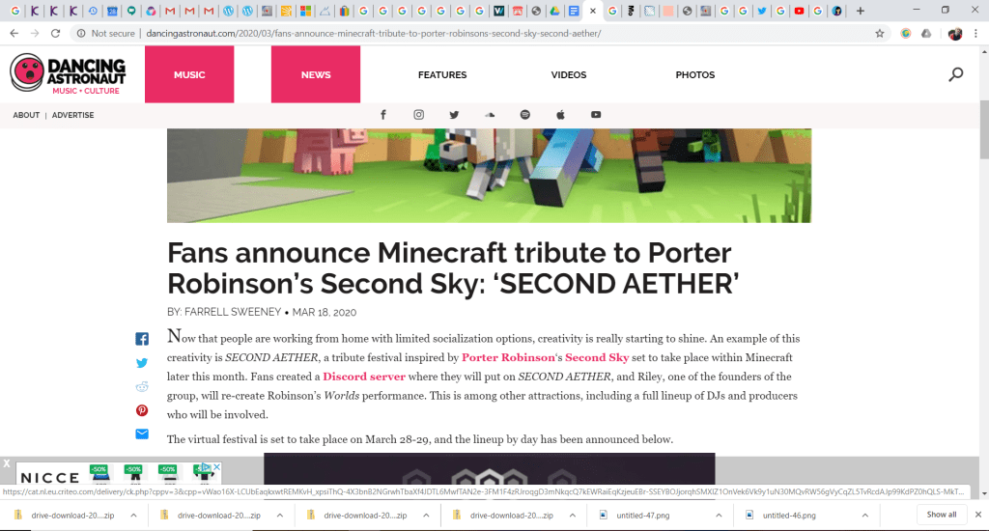Click the page vertical scrollbar thumb
This screenshot has height=531, width=989.
[983, 130]
